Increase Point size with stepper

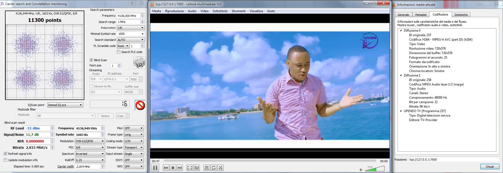[x=119, y=65]
